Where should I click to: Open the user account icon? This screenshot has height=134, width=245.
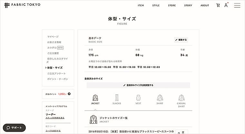coord(226,5)
